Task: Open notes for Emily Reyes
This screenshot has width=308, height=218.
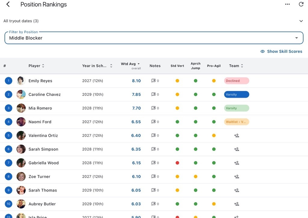Action: [155, 81]
